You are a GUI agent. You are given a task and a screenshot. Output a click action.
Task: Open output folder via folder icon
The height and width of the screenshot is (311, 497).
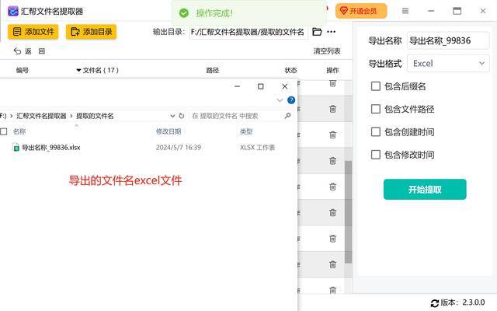point(317,32)
